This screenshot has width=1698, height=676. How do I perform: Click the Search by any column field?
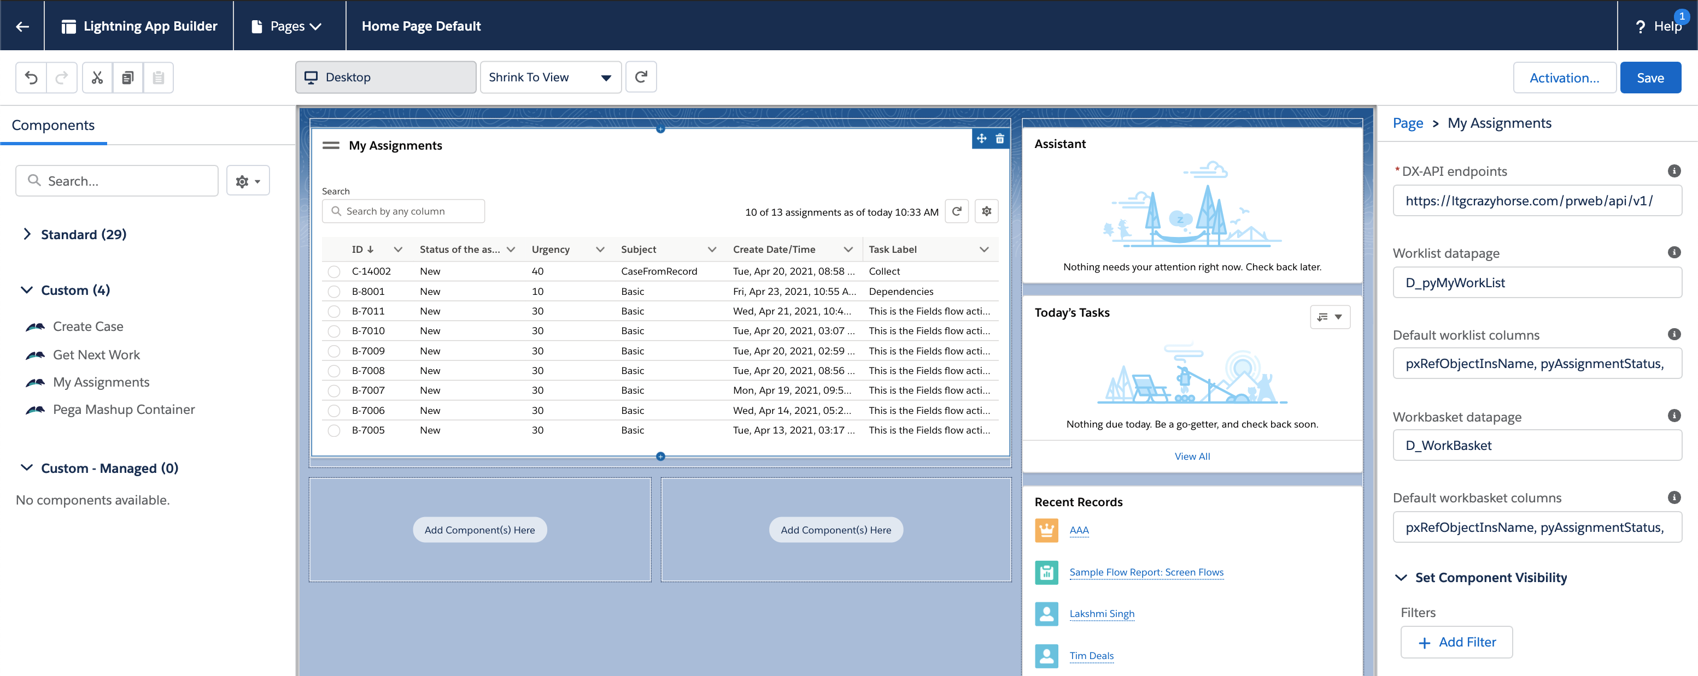tap(403, 211)
